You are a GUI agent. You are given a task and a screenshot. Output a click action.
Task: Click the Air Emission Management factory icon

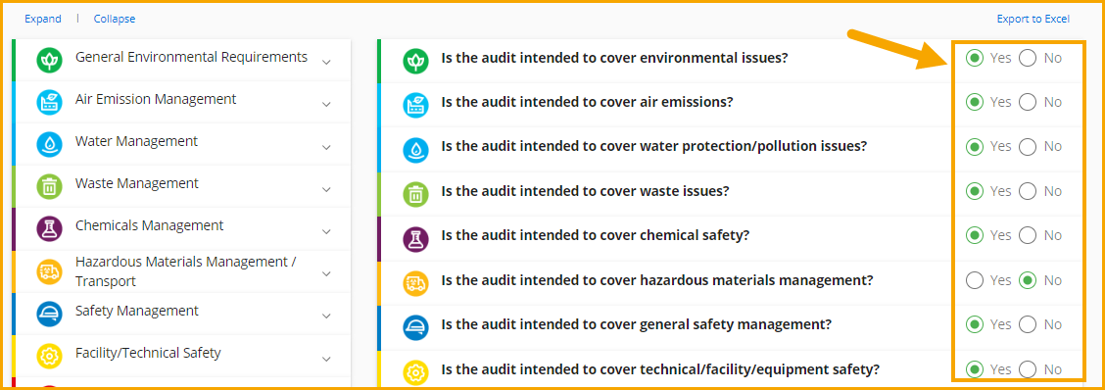tap(49, 103)
